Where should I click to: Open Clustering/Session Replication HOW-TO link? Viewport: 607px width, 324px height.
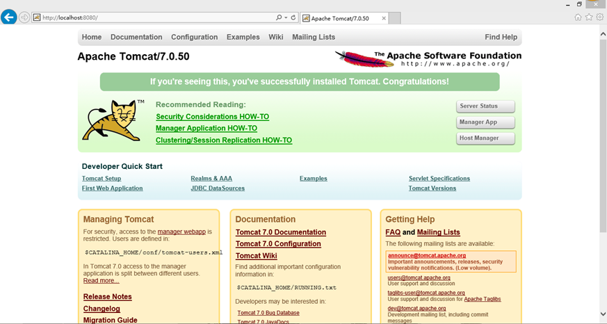click(x=224, y=140)
